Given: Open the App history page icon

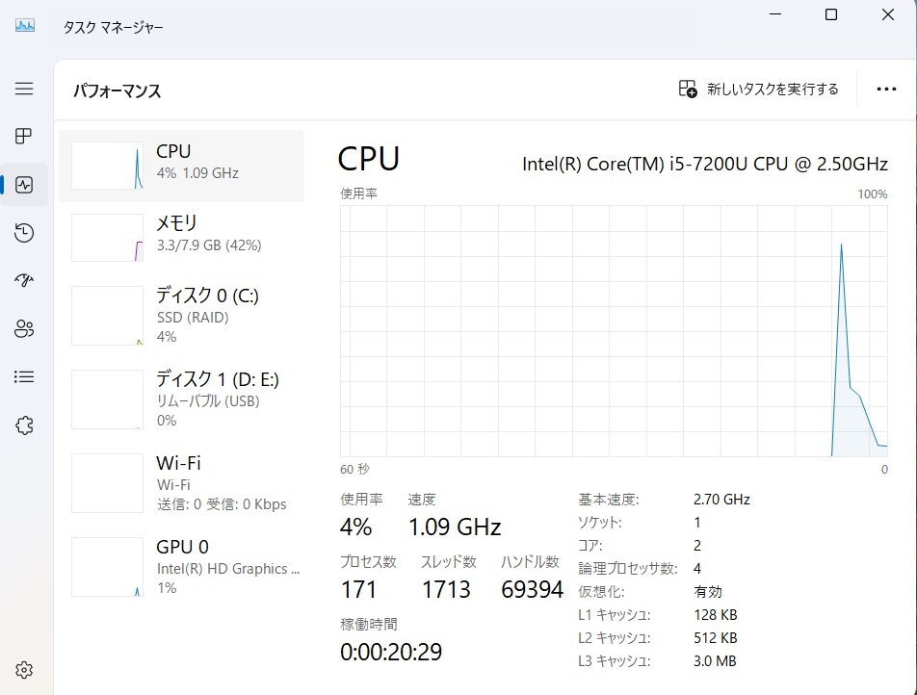Looking at the screenshot, I should point(24,233).
